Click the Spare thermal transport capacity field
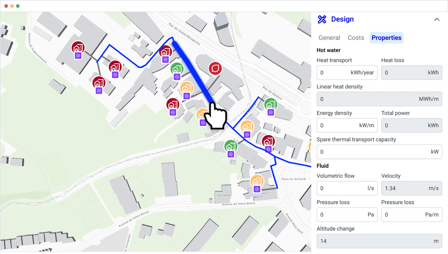 click(379, 152)
